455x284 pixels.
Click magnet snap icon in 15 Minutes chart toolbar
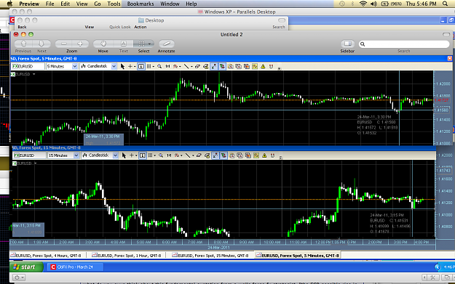click(x=272, y=155)
